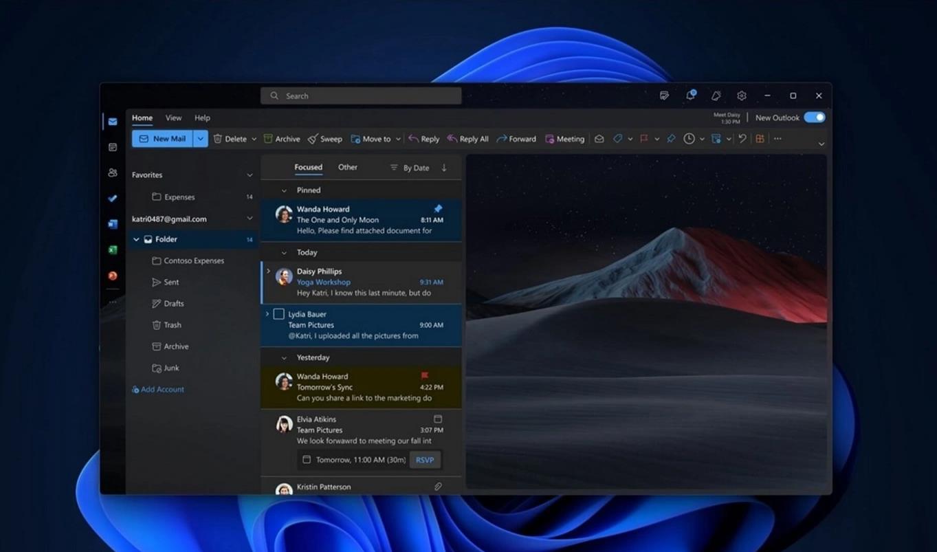This screenshot has width=937, height=552.
Task: Launch Excel from the app sidebar
Action: coord(113,250)
